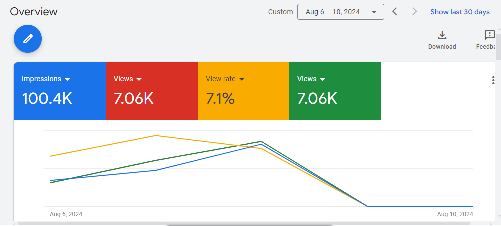This screenshot has height=226, width=501.
Task: Select the 100.4K impressions value
Action: pyautogui.click(x=47, y=99)
